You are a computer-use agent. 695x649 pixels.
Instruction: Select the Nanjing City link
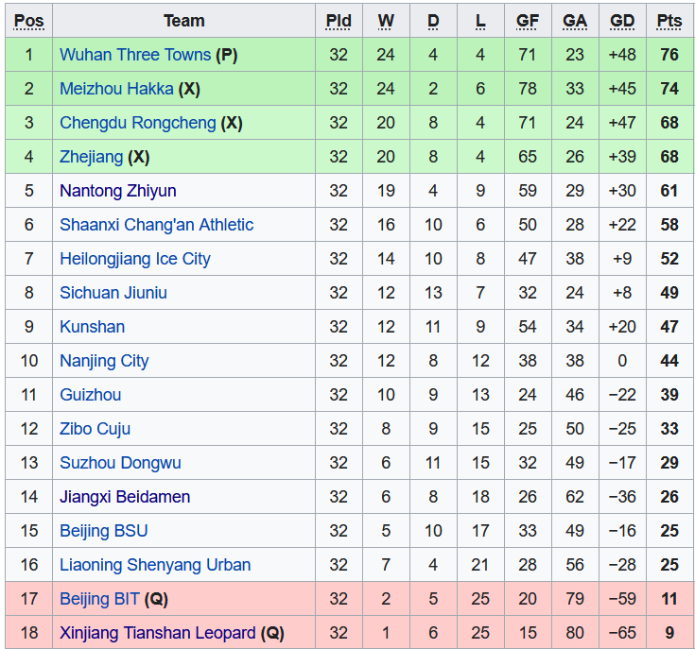[x=104, y=361]
